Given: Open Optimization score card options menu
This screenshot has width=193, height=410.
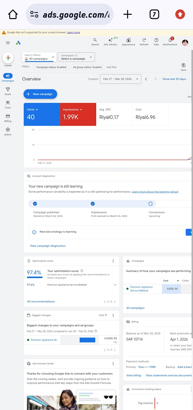Looking at the screenshot, I should tap(113, 261).
